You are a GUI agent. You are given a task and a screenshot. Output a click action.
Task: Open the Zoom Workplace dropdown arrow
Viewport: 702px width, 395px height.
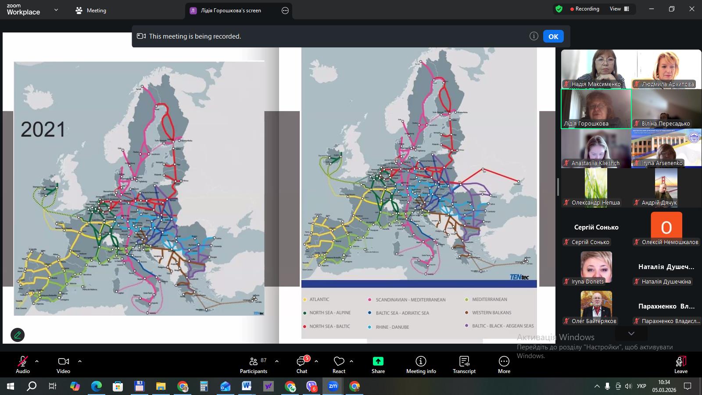(56, 10)
